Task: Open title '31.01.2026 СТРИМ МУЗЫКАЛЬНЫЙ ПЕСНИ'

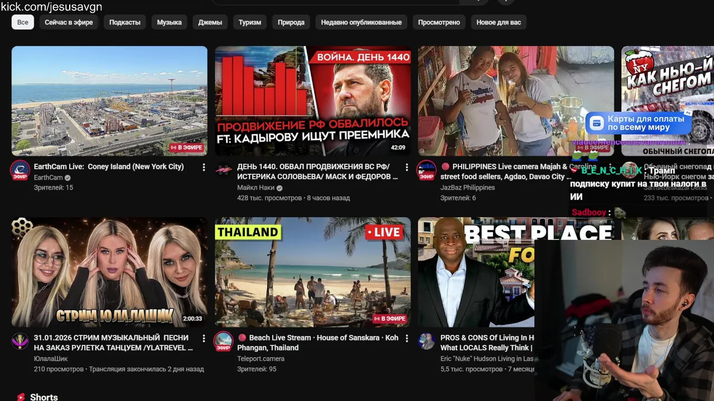Action: (113, 343)
